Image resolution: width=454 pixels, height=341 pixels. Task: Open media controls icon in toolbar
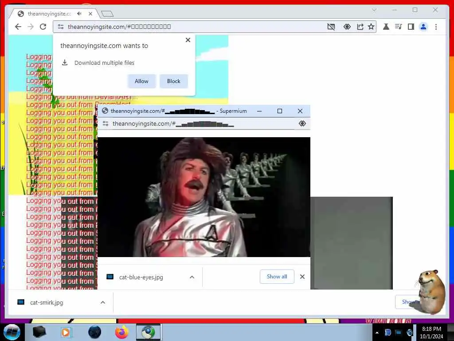tap(399, 27)
